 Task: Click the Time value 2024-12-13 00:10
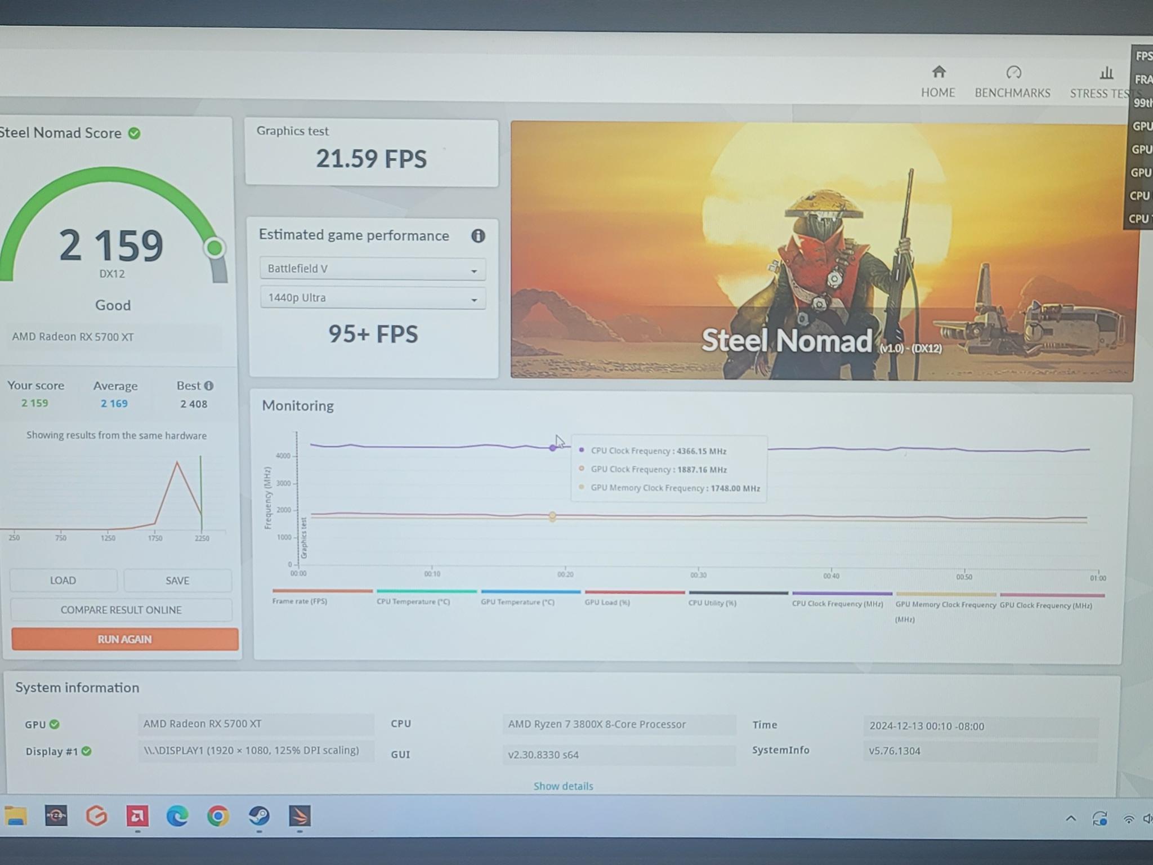(980, 726)
